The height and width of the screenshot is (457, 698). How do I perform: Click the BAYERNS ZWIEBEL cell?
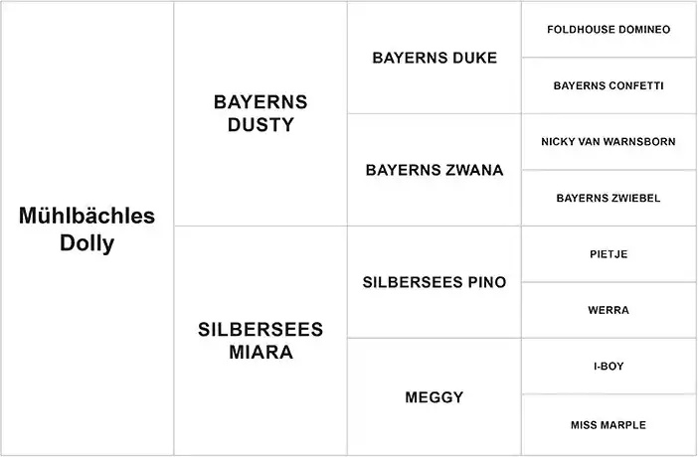pyautogui.click(x=609, y=198)
